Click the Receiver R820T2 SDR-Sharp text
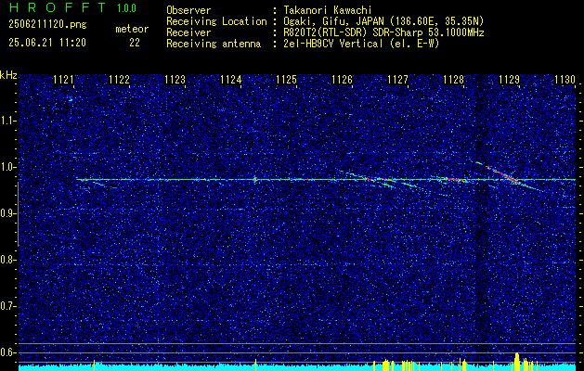This screenshot has height=371, width=584. [383, 32]
